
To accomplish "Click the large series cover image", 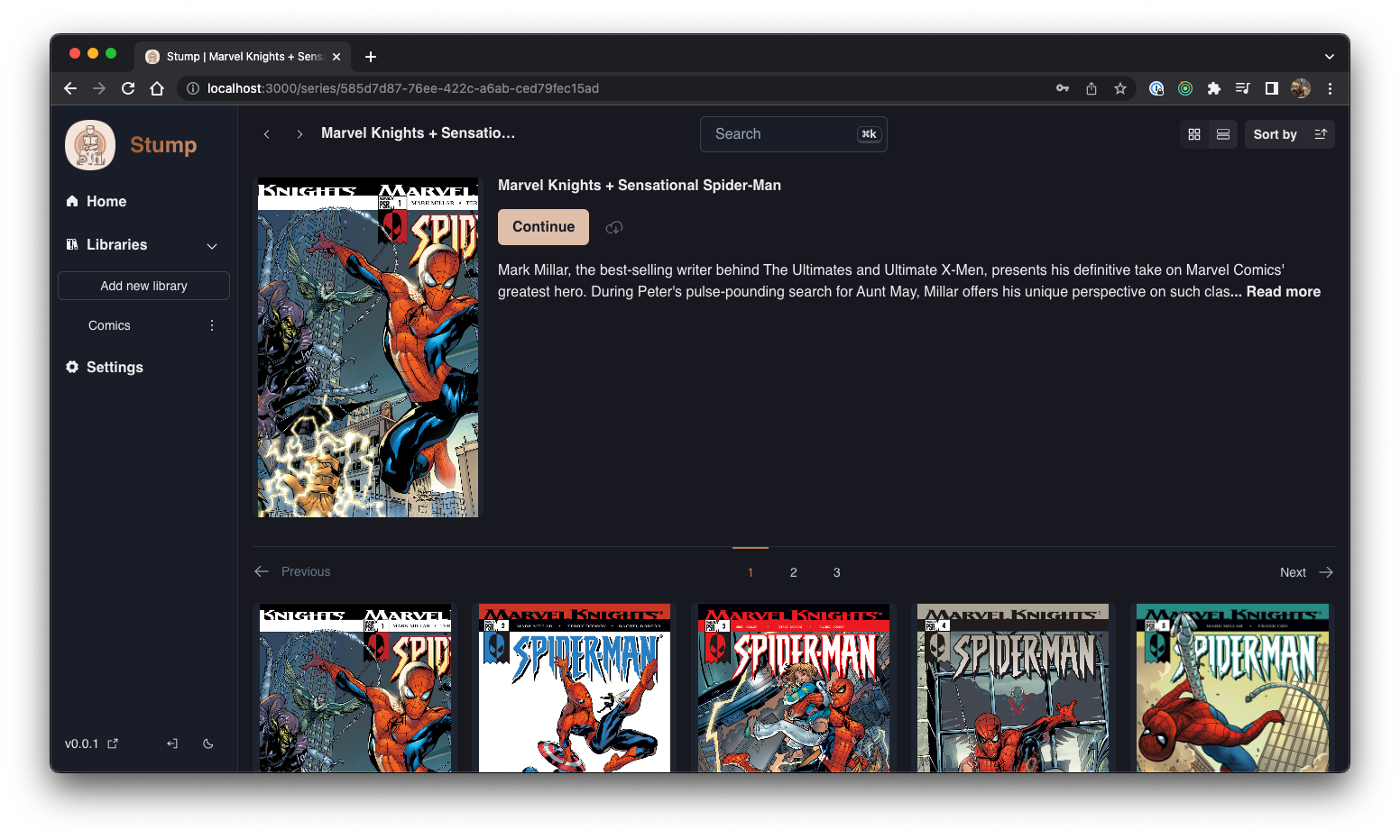I will (368, 348).
